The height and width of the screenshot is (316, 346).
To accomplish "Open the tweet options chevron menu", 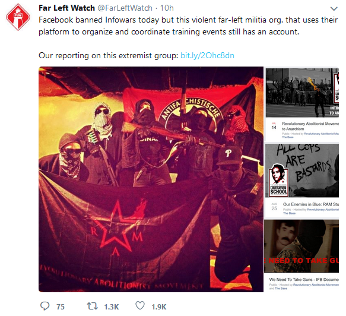I will (x=334, y=8).
